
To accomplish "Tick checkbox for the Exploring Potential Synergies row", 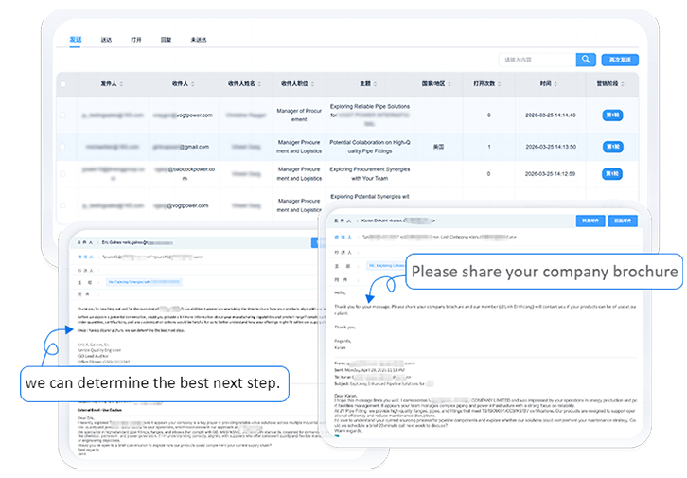I will point(62,205).
